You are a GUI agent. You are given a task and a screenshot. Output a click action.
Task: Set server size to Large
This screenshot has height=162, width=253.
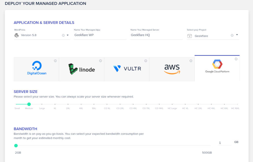[x=42, y=104]
